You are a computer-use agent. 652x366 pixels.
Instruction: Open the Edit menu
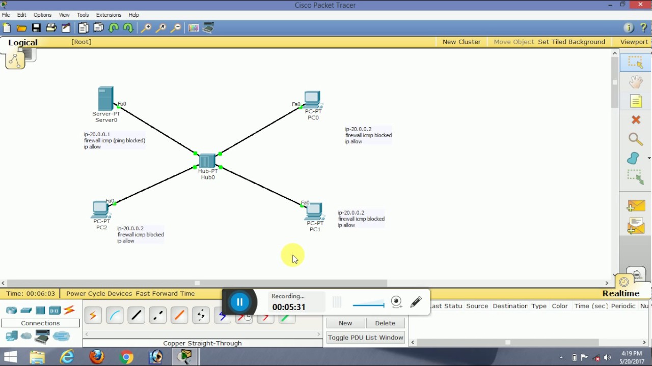[x=22, y=15]
